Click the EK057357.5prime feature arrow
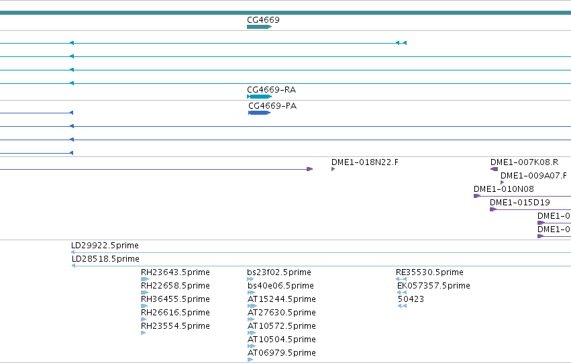This screenshot has height=363, width=571. point(402,293)
